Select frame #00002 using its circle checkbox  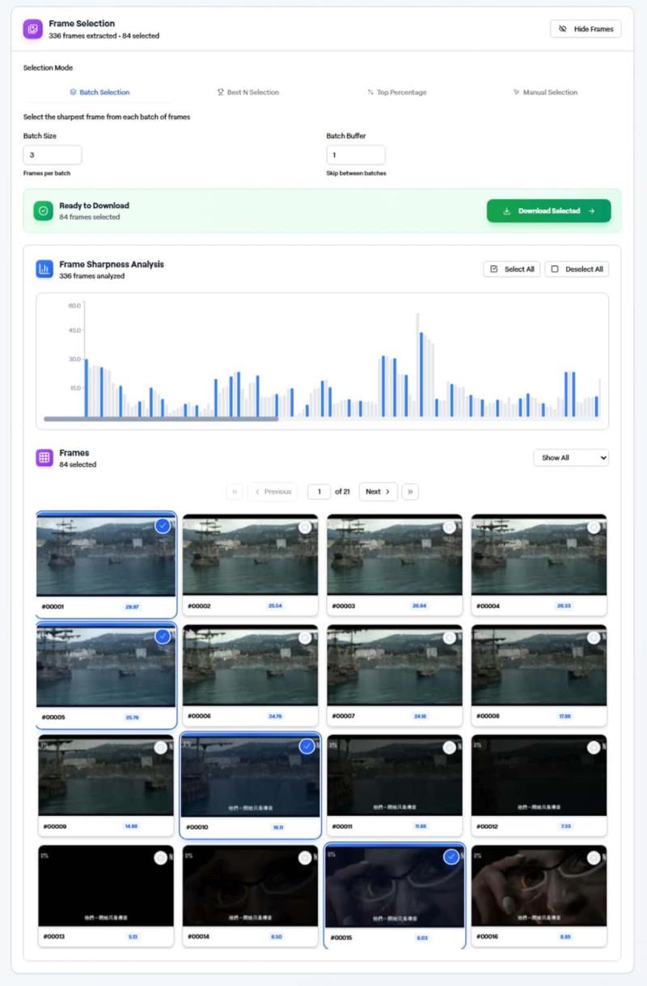point(304,527)
